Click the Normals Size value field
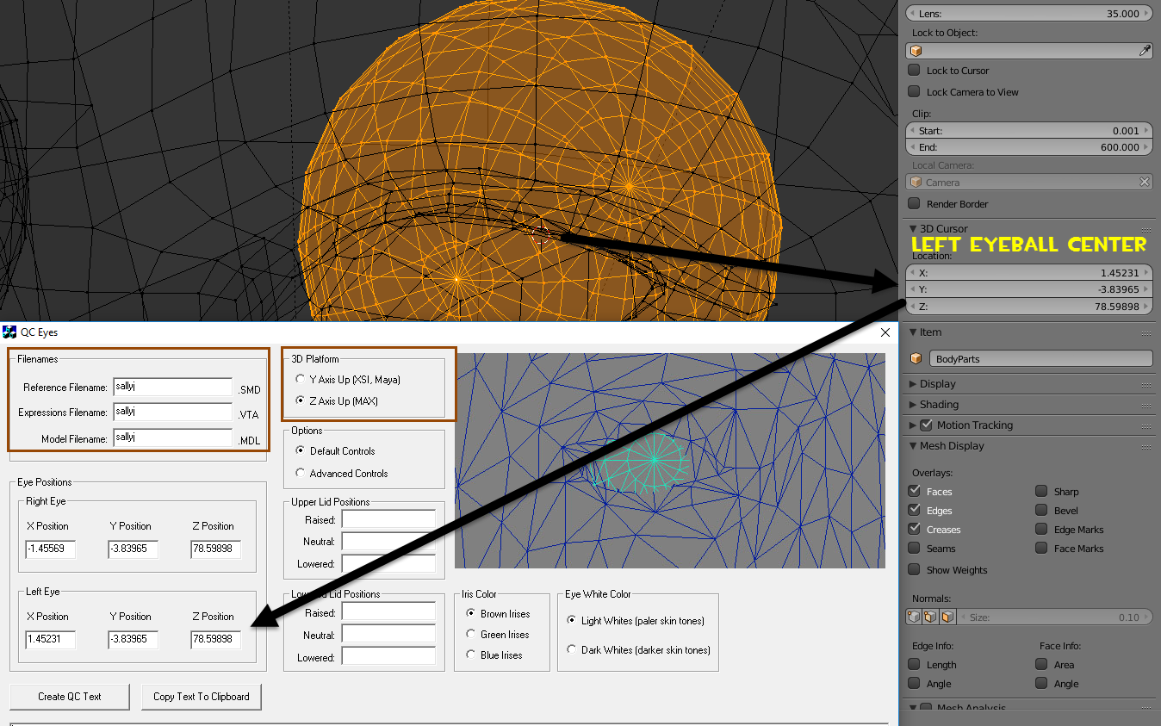This screenshot has height=726, width=1161. [x=1055, y=617]
